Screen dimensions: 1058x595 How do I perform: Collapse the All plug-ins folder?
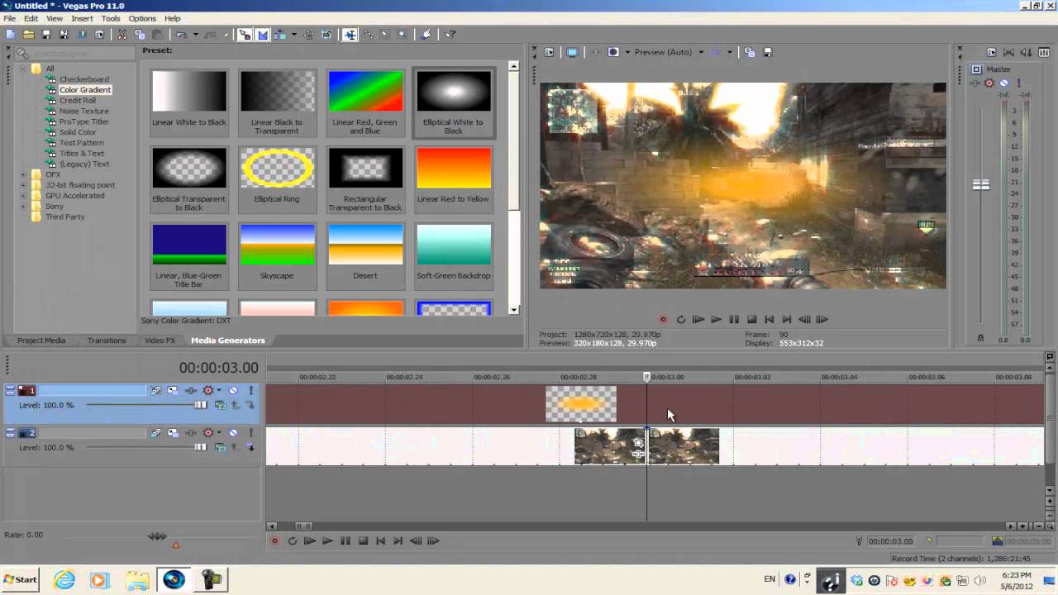pyautogui.click(x=22, y=69)
